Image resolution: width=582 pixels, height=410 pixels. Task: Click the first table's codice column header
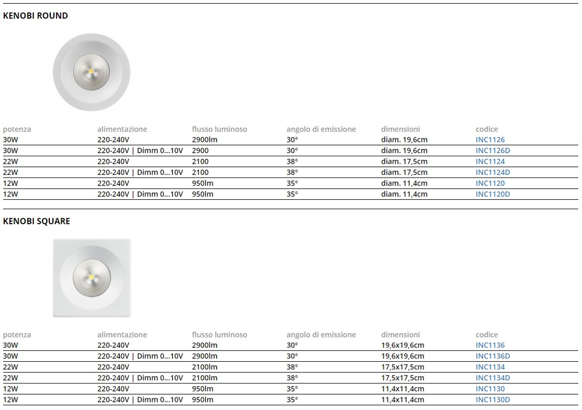pyautogui.click(x=486, y=129)
